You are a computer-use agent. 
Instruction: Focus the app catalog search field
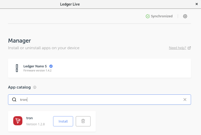pos(99,99)
